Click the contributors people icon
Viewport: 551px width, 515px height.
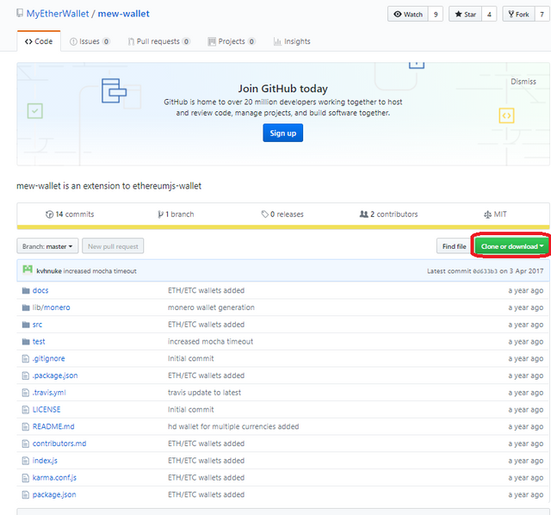point(363,214)
